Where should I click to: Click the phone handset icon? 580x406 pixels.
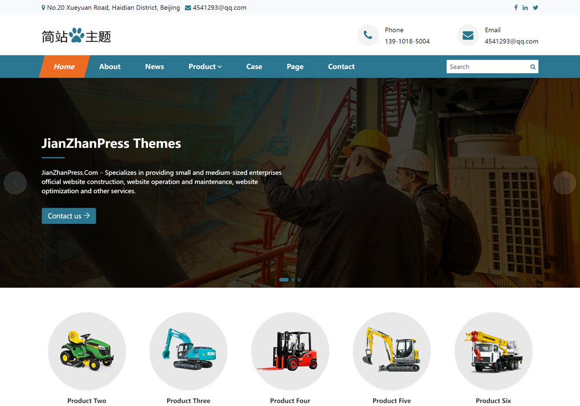point(368,35)
